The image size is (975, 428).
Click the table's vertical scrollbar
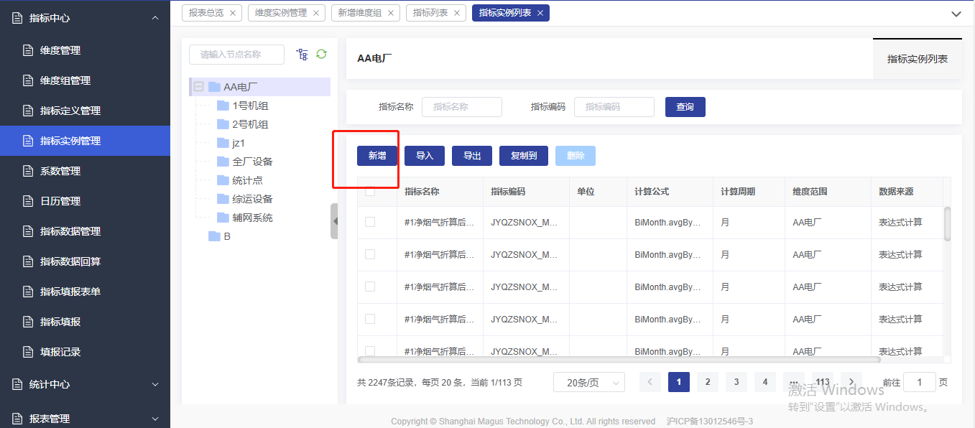tap(947, 224)
